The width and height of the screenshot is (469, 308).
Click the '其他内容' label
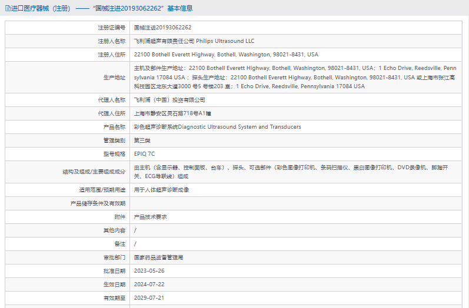pos(114,230)
